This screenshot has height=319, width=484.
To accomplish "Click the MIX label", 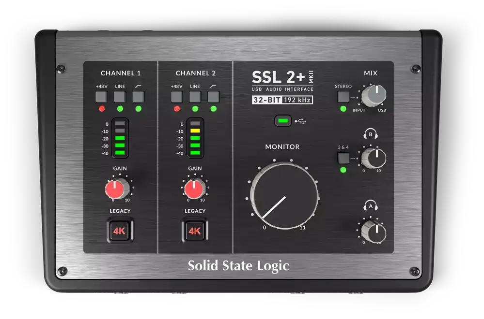I will 371,73.
